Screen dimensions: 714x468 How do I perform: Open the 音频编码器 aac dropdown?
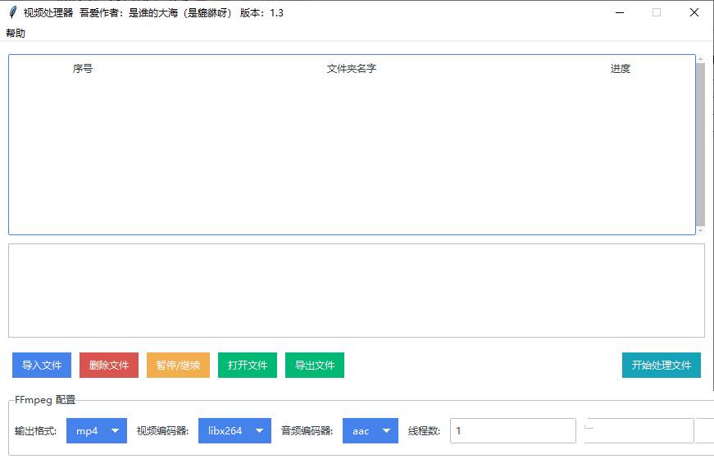point(371,431)
